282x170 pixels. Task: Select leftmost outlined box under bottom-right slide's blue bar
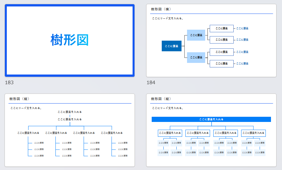pyautogui.click(x=170, y=133)
